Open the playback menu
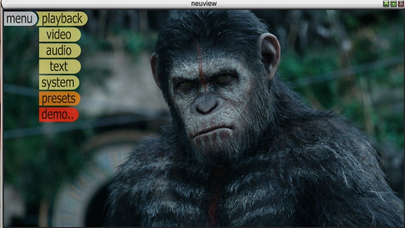 coord(62,19)
